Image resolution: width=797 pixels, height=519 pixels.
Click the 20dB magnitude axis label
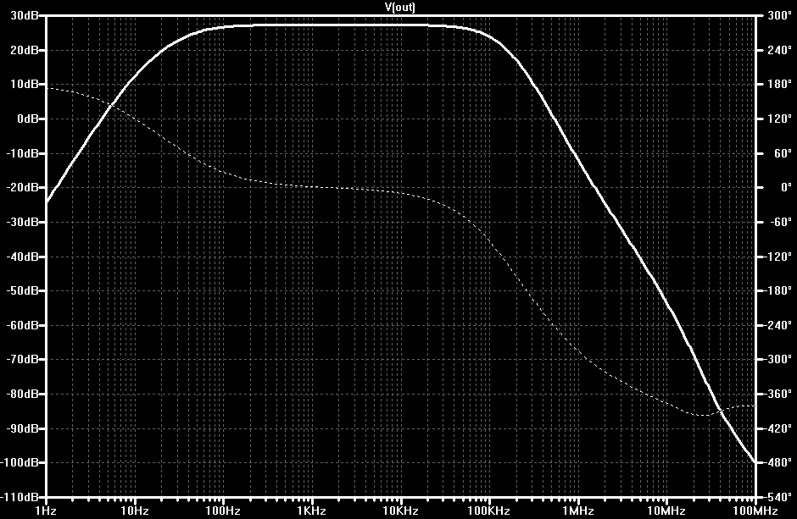[24, 50]
